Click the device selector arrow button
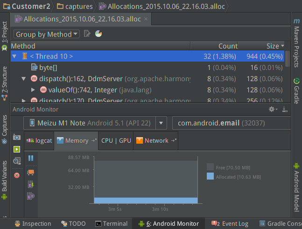Screen dimensions: 302x229 point(161,123)
